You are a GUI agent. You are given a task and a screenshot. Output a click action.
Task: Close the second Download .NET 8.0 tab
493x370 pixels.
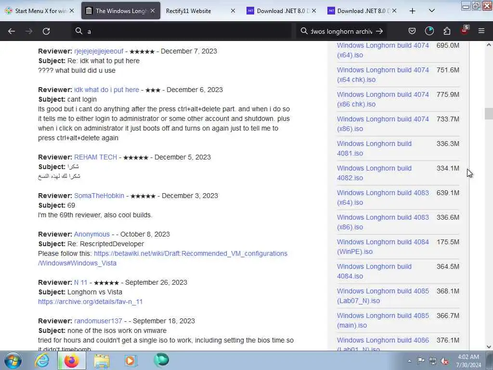click(x=394, y=11)
